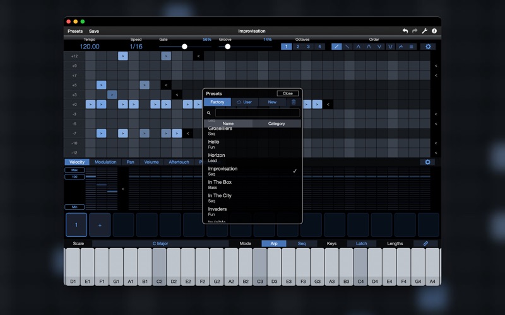Toggle the Latch keys option

[x=361, y=243]
